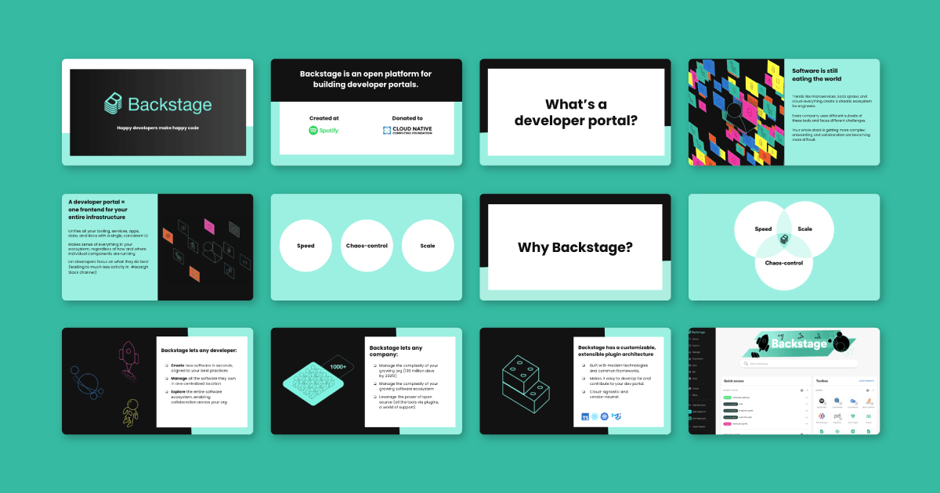Click the heading 'customizable, extensible plugin architecture'
This screenshot has width=940, height=493.
coord(616,351)
